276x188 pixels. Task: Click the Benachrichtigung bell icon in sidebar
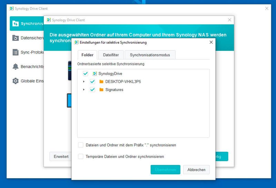coord(16,67)
